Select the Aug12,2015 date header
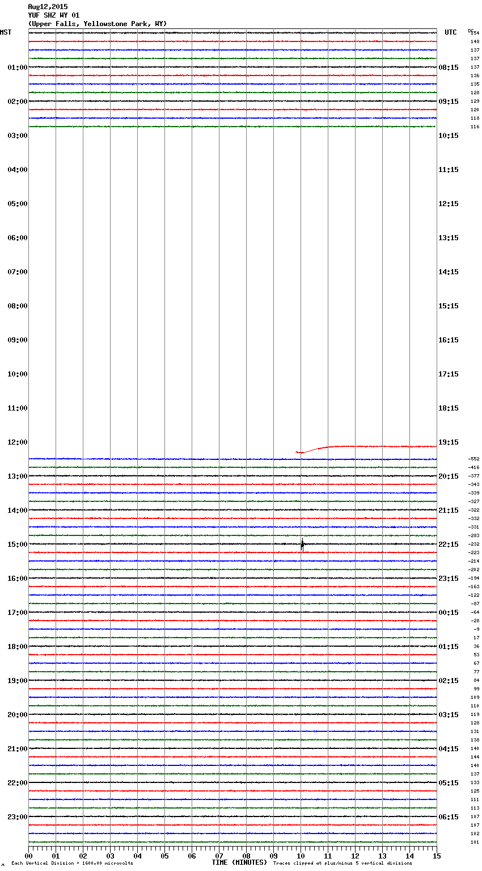 [x=48, y=7]
